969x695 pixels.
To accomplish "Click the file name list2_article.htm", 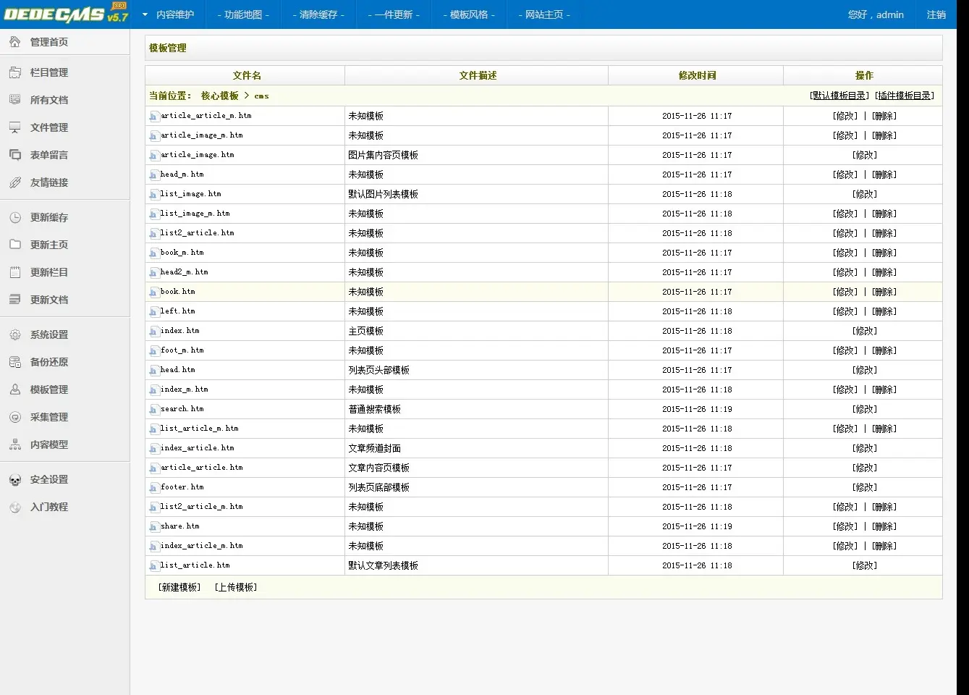I will tap(197, 233).
